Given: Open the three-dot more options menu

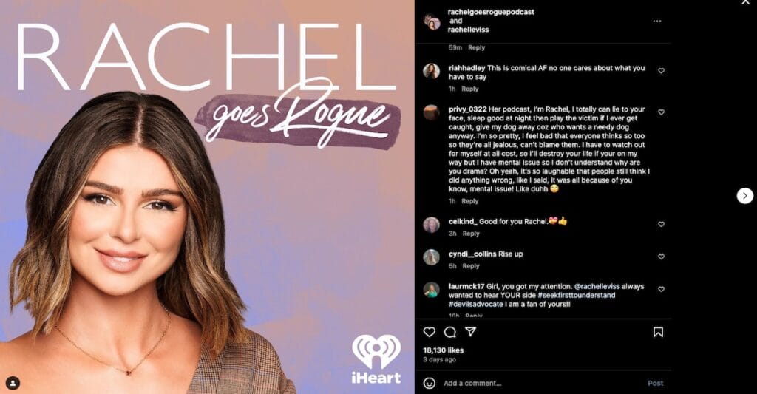Looking at the screenshot, I should tap(657, 21).
